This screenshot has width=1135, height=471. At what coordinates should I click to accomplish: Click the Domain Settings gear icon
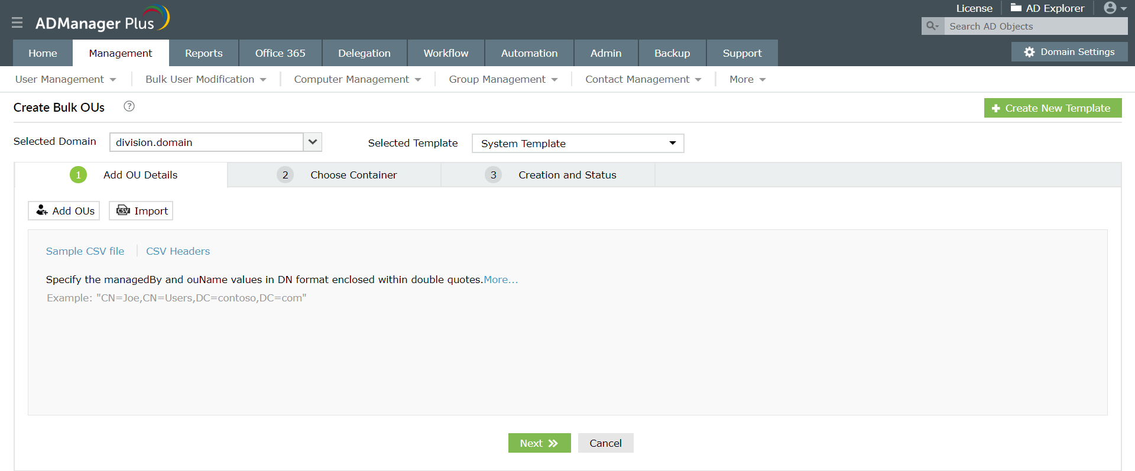point(1029,52)
